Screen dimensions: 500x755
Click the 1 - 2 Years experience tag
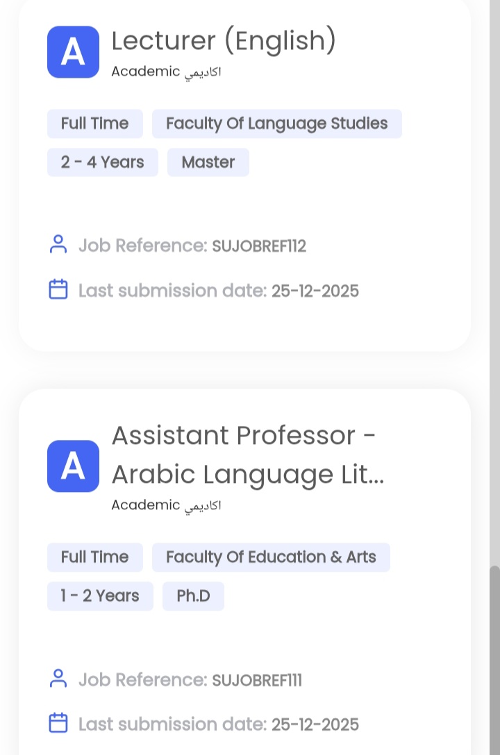click(100, 596)
